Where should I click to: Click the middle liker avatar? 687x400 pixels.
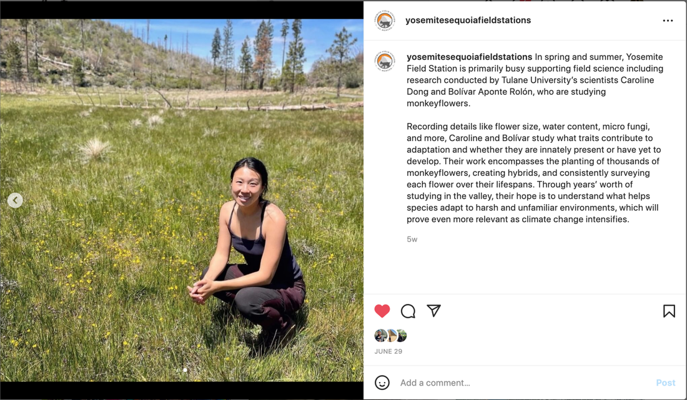coord(391,336)
